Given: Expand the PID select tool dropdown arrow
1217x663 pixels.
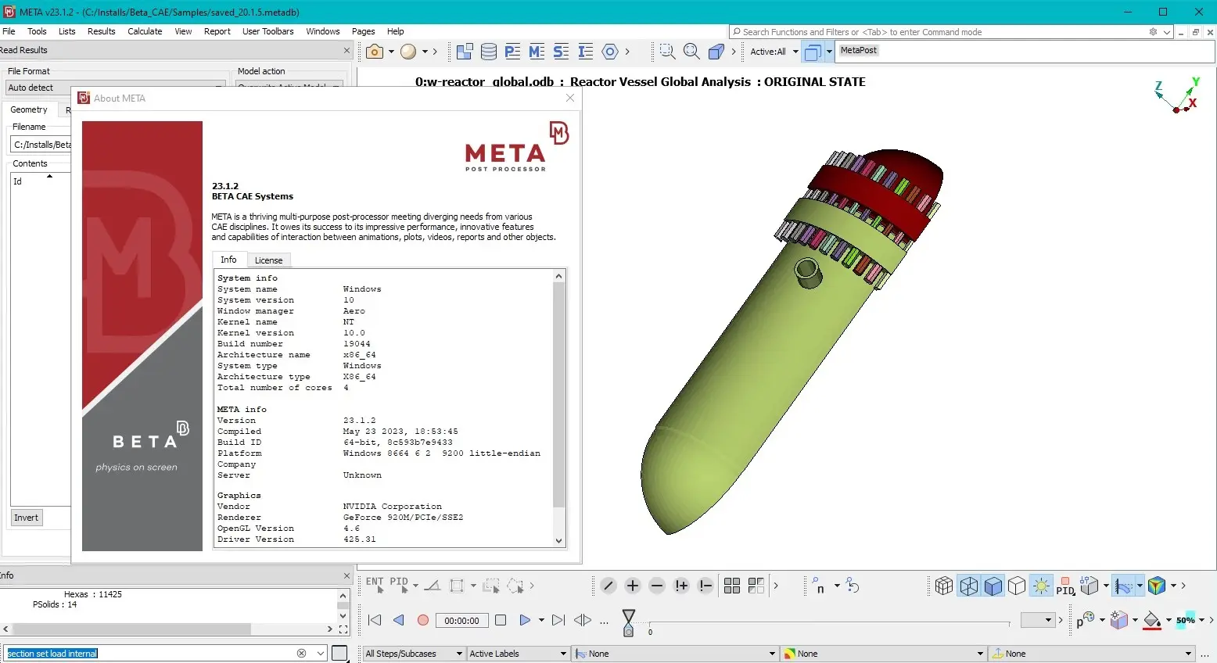Looking at the screenshot, I should click(415, 586).
